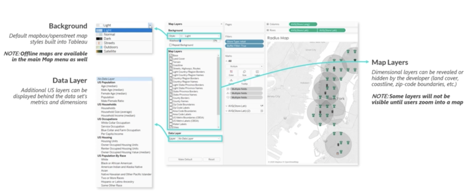Pick the highlighted Light style option

click(124, 31)
